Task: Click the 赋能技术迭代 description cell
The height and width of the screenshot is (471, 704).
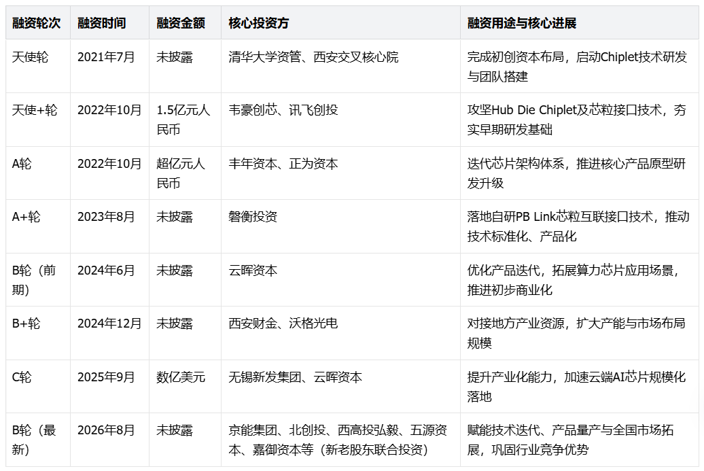Action: 579,440
